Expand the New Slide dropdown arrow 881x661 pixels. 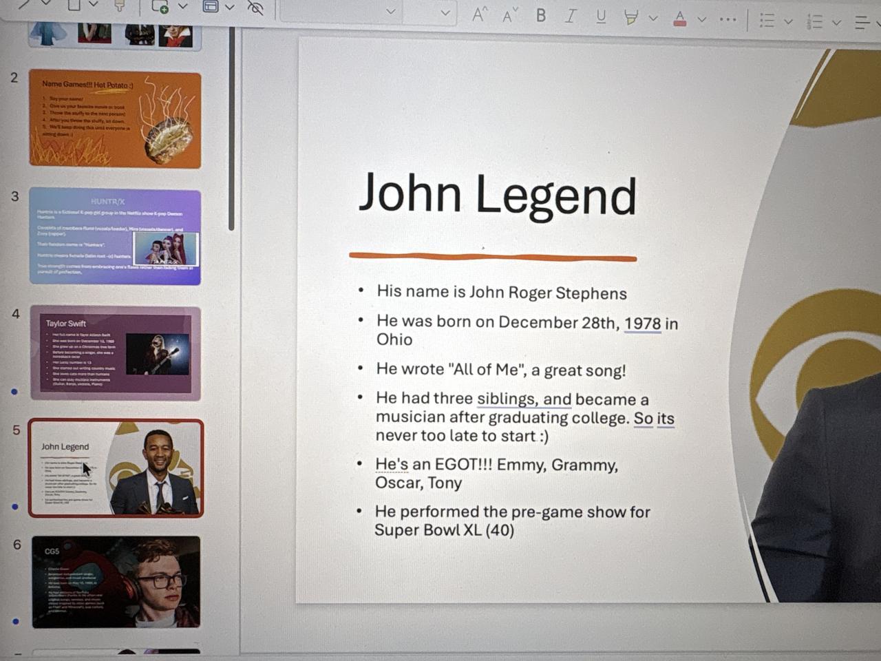tap(183, 7)
